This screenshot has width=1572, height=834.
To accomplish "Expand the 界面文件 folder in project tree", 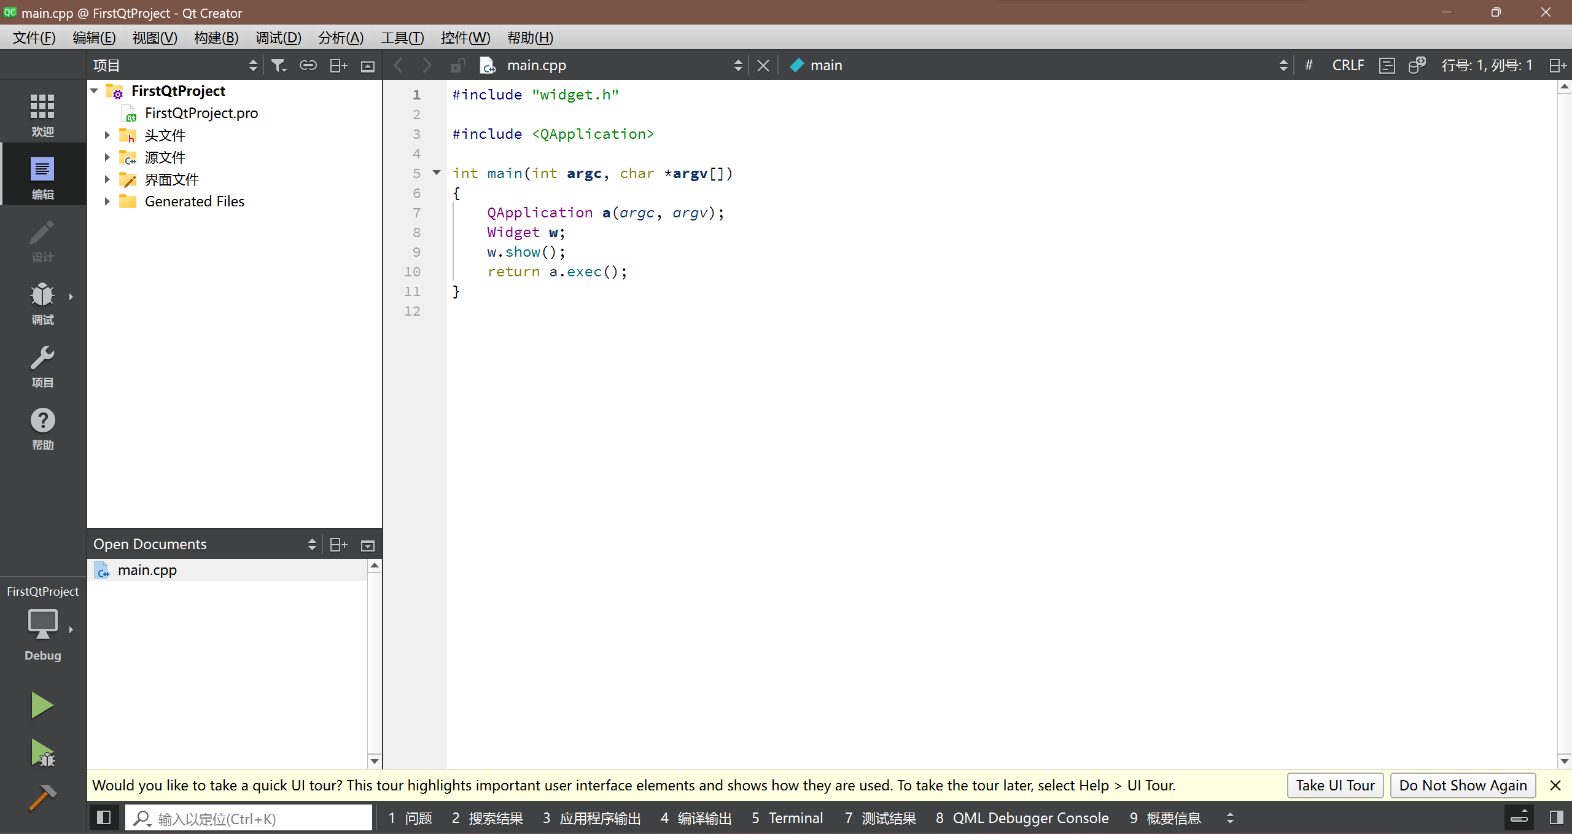I will tap(107, 179).
